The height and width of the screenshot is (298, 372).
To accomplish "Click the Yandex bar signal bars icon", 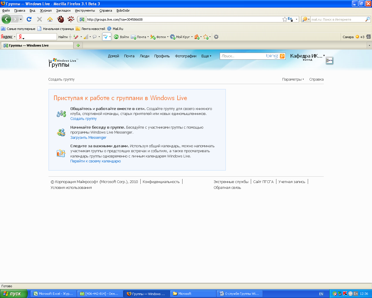I will 86,37.
